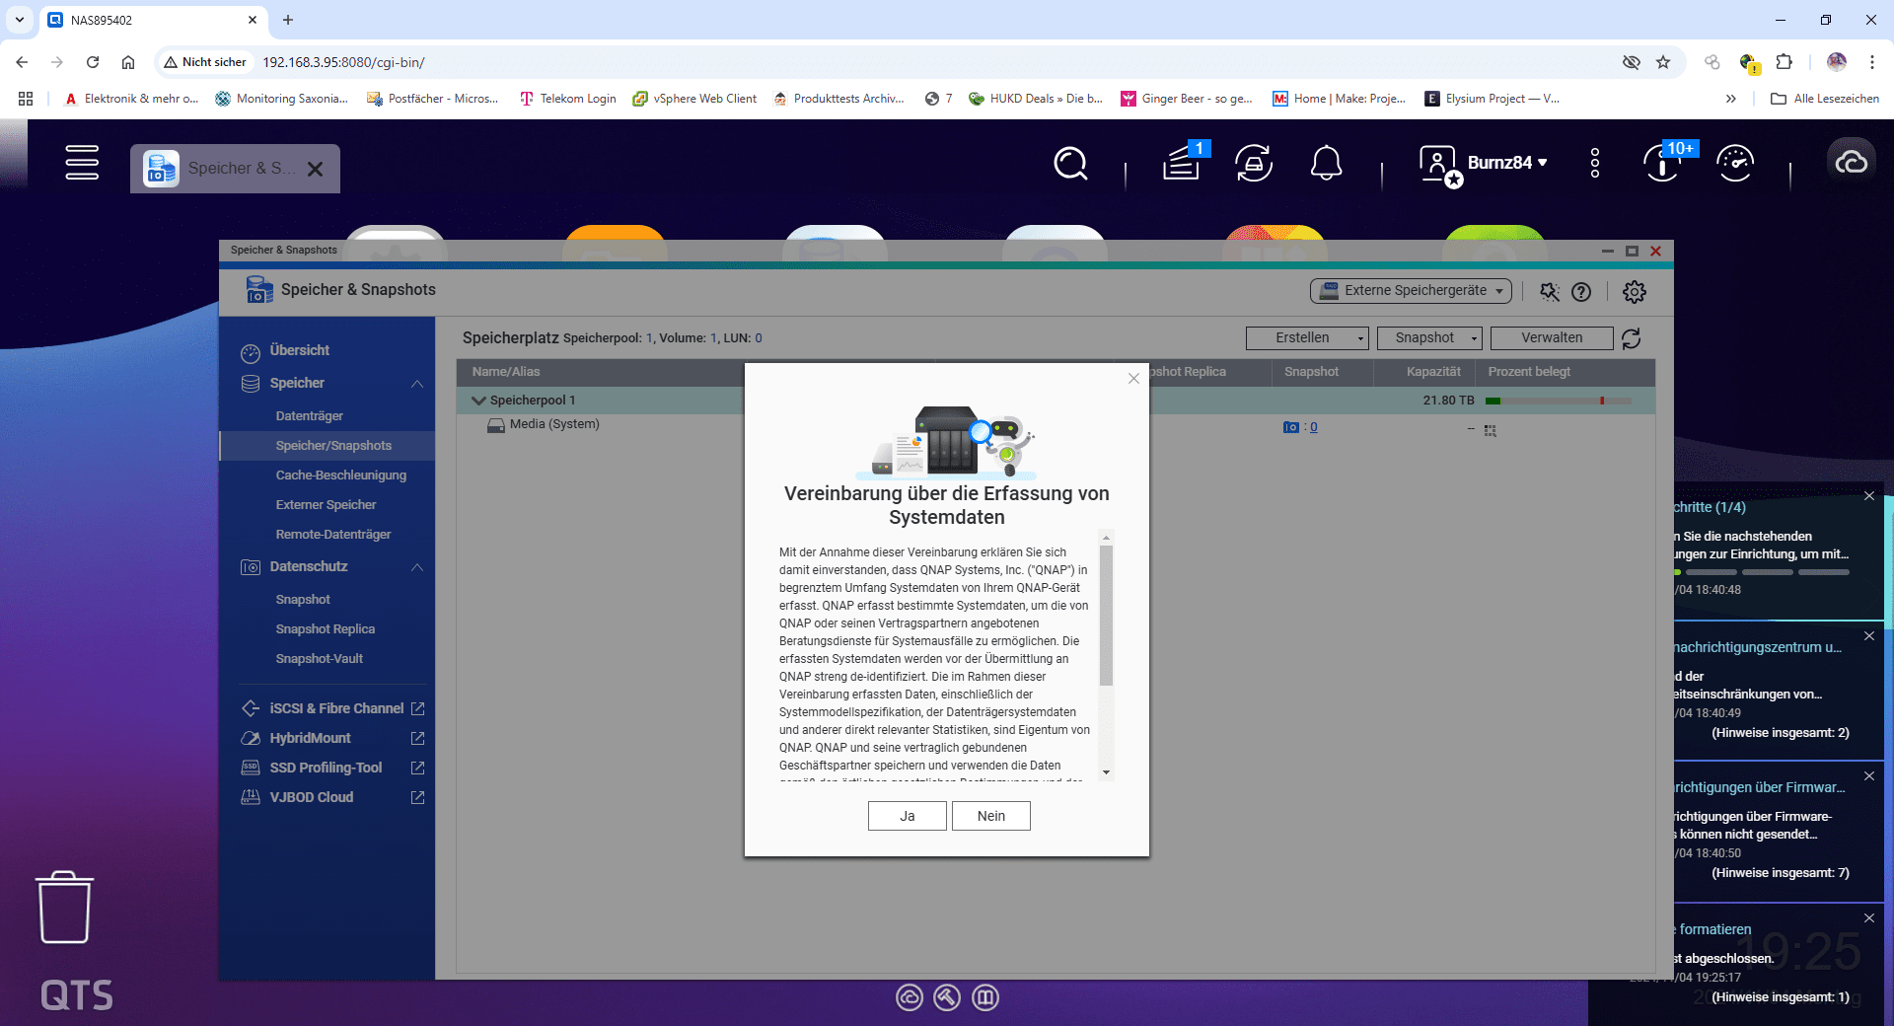Show more bookmarks with the chevron
Image resolution: width=1894 pixels, height=1026 pixels.
click(x=1730, y=99)
